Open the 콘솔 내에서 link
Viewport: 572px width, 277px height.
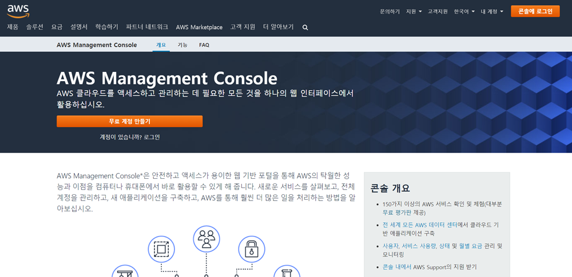[397, 267]
